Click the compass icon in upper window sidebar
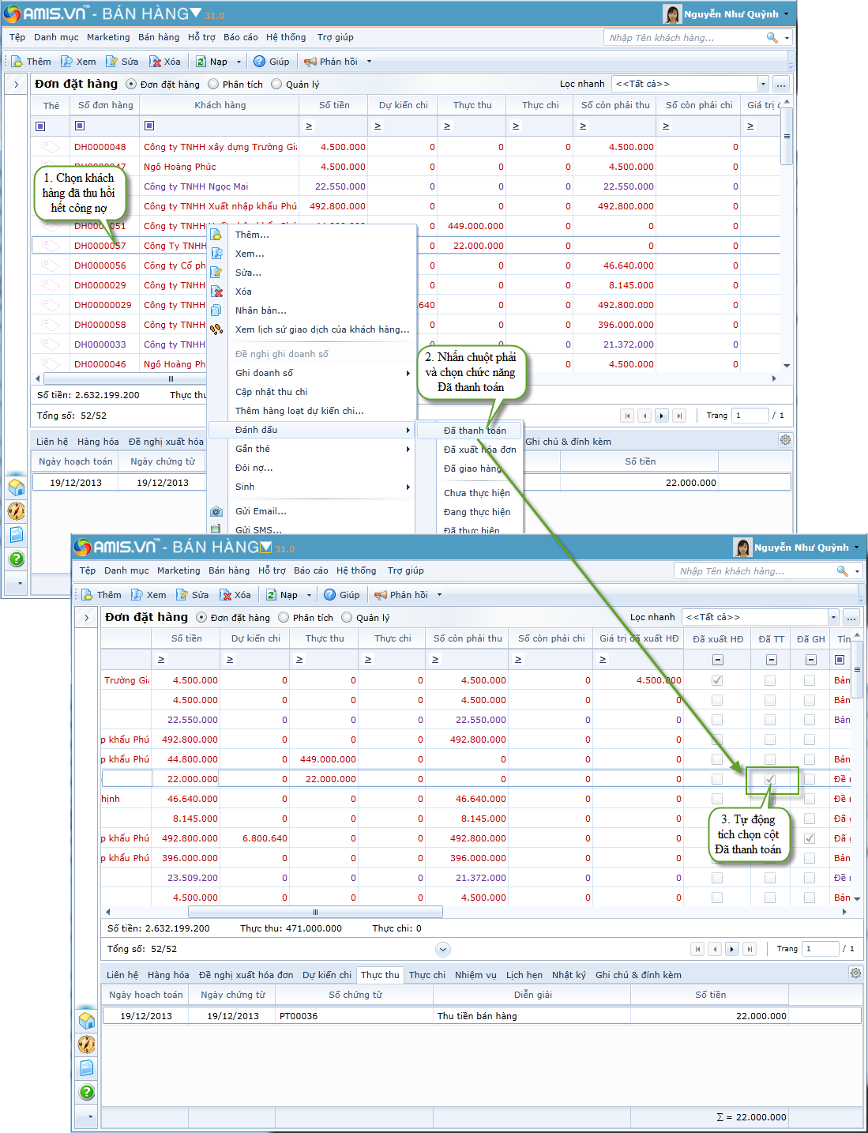The height and width of the screenshot is (1133, 868). (17, 511)
